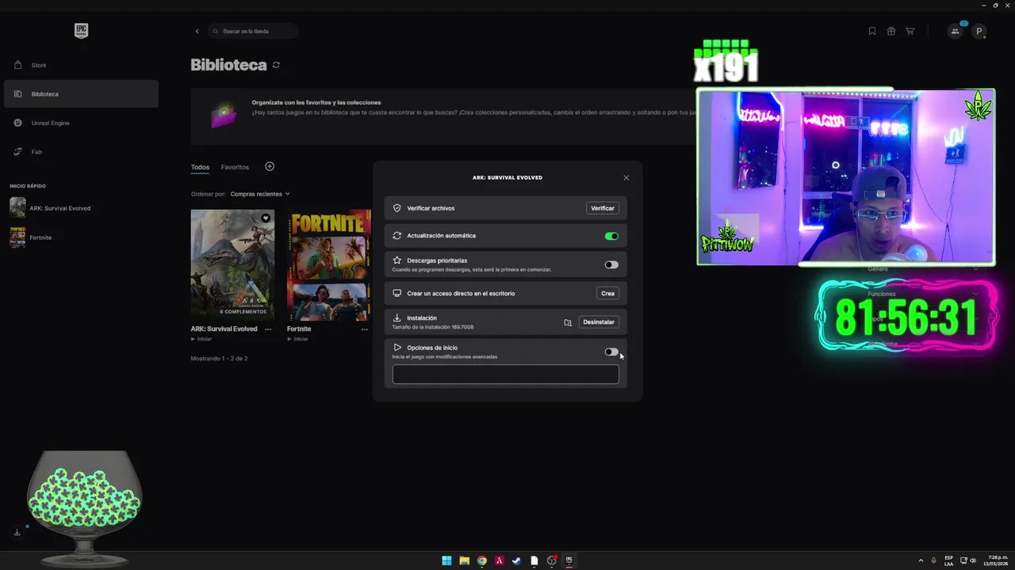
Task: Open Steam from the taskbar
Action: coord(516,560)
